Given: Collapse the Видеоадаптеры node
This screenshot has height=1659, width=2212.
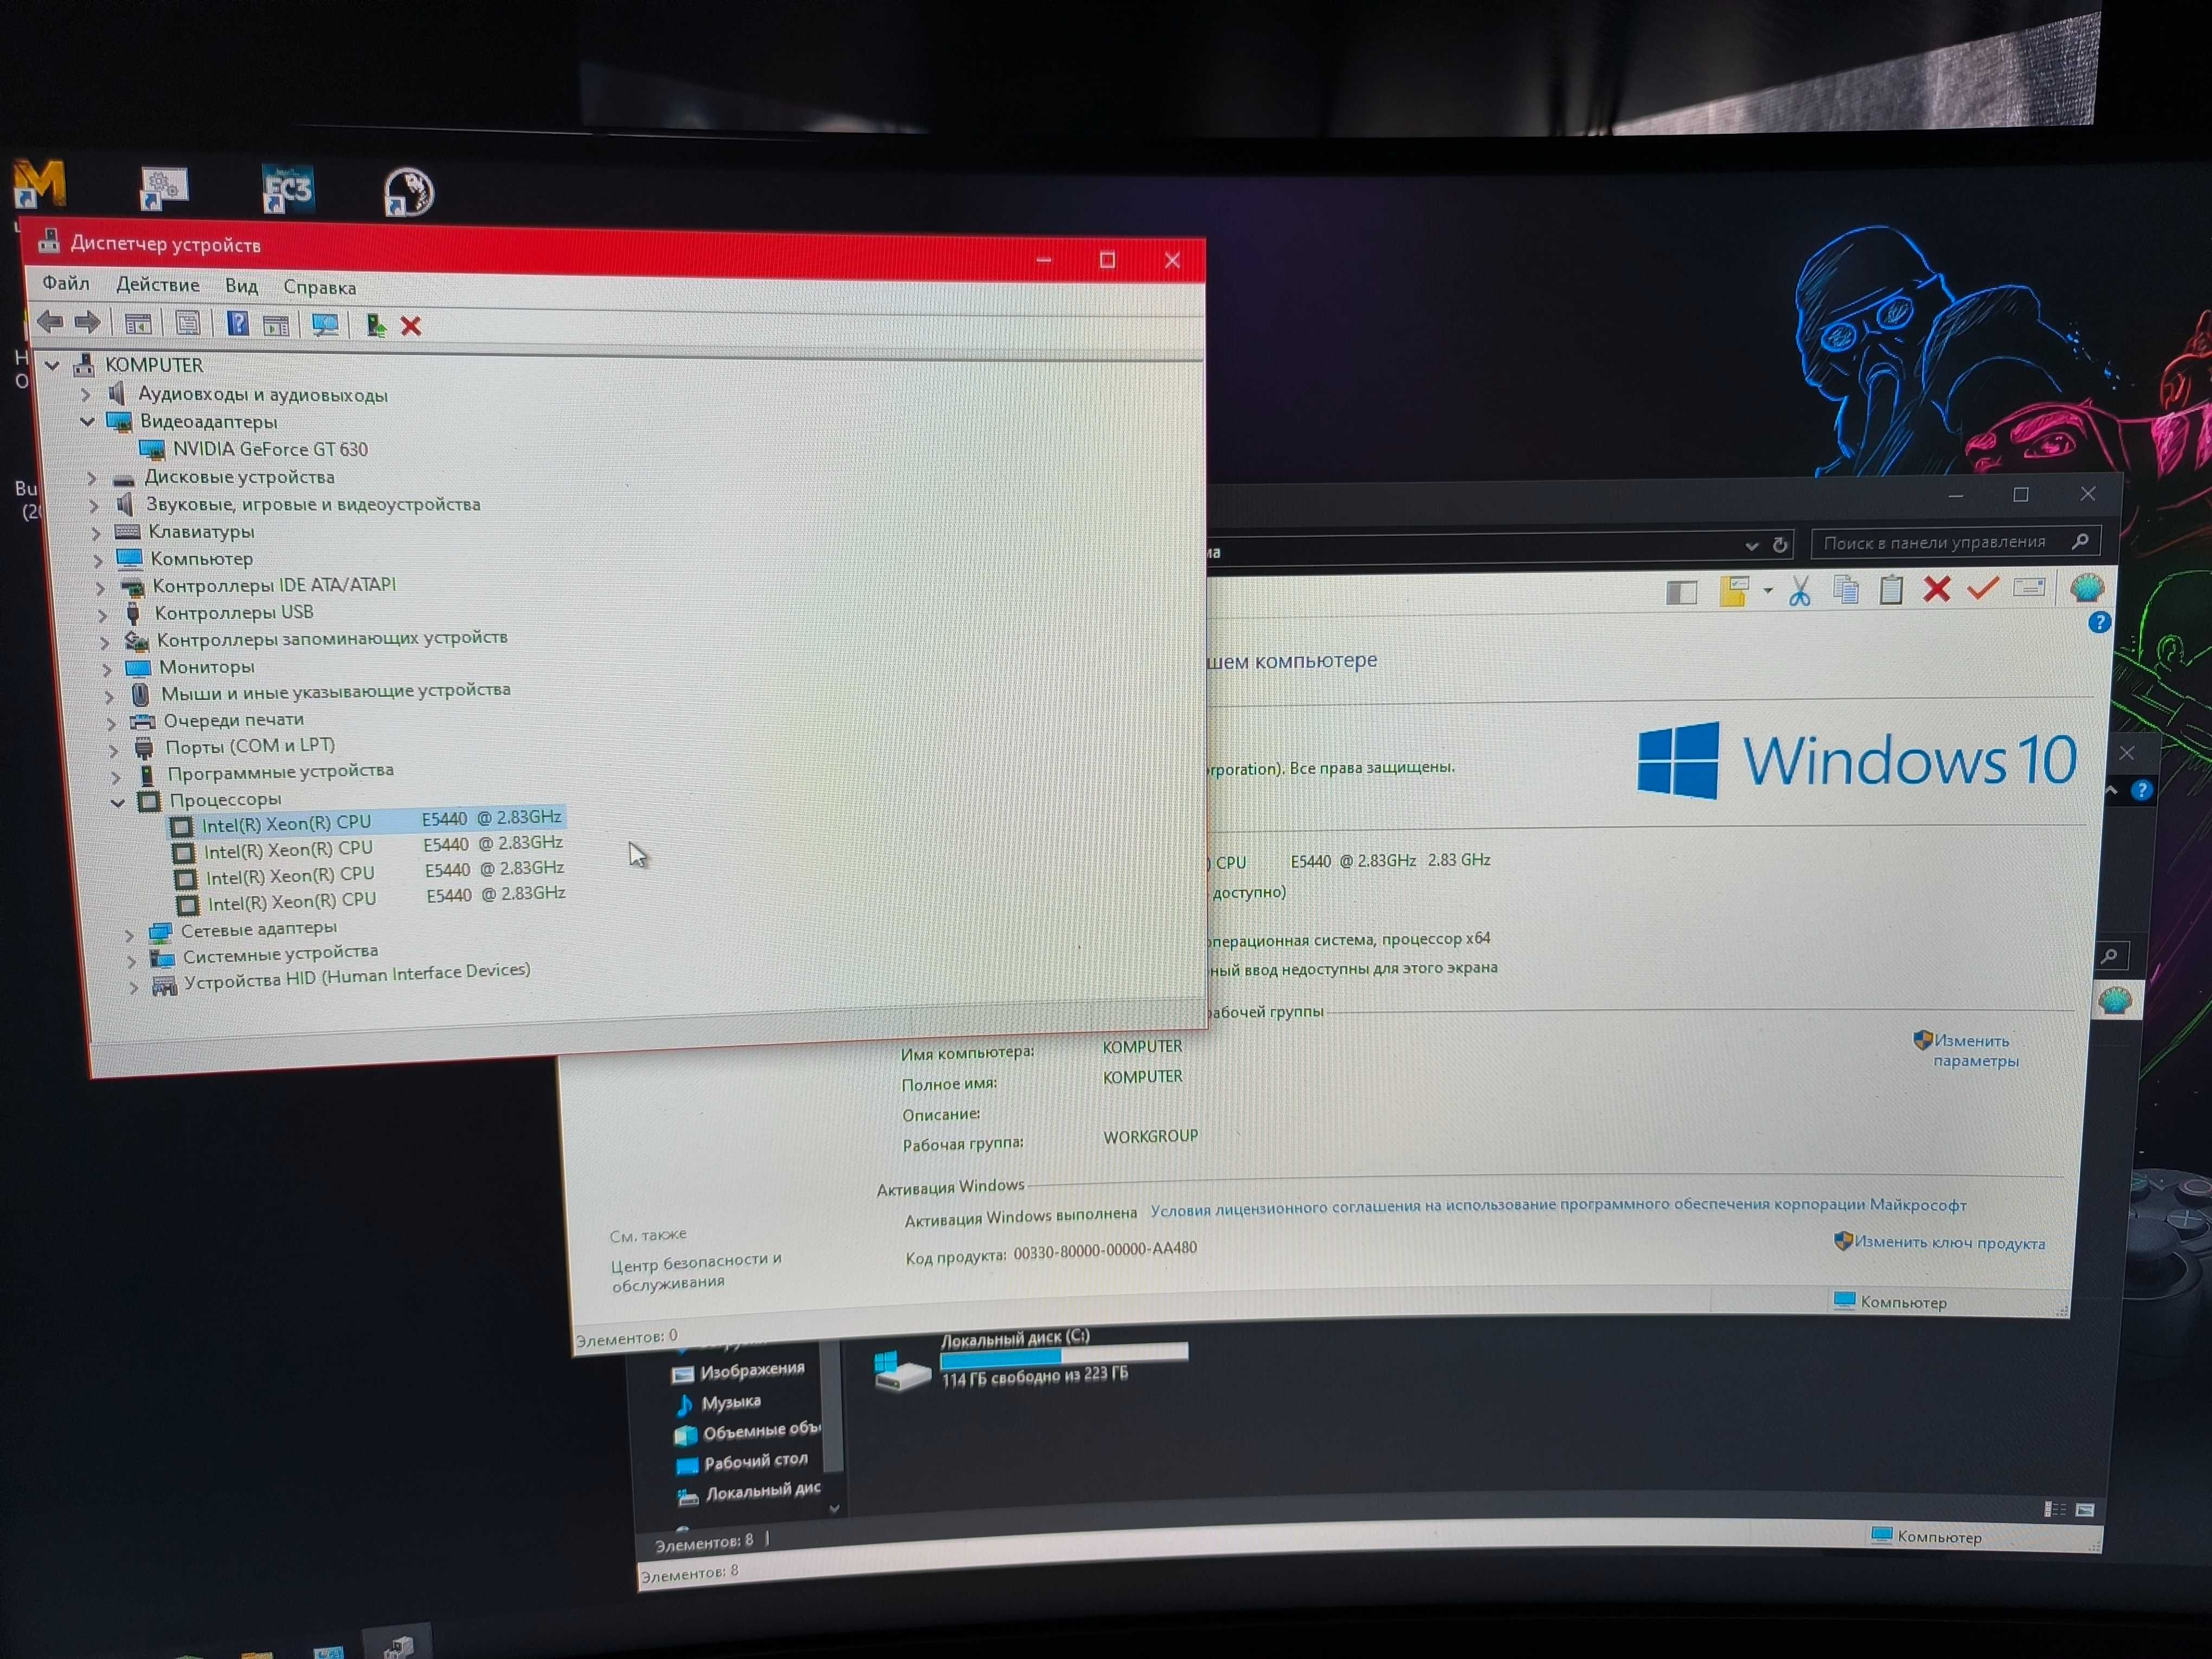Looking at the screenshot, I should click(88, 421).
